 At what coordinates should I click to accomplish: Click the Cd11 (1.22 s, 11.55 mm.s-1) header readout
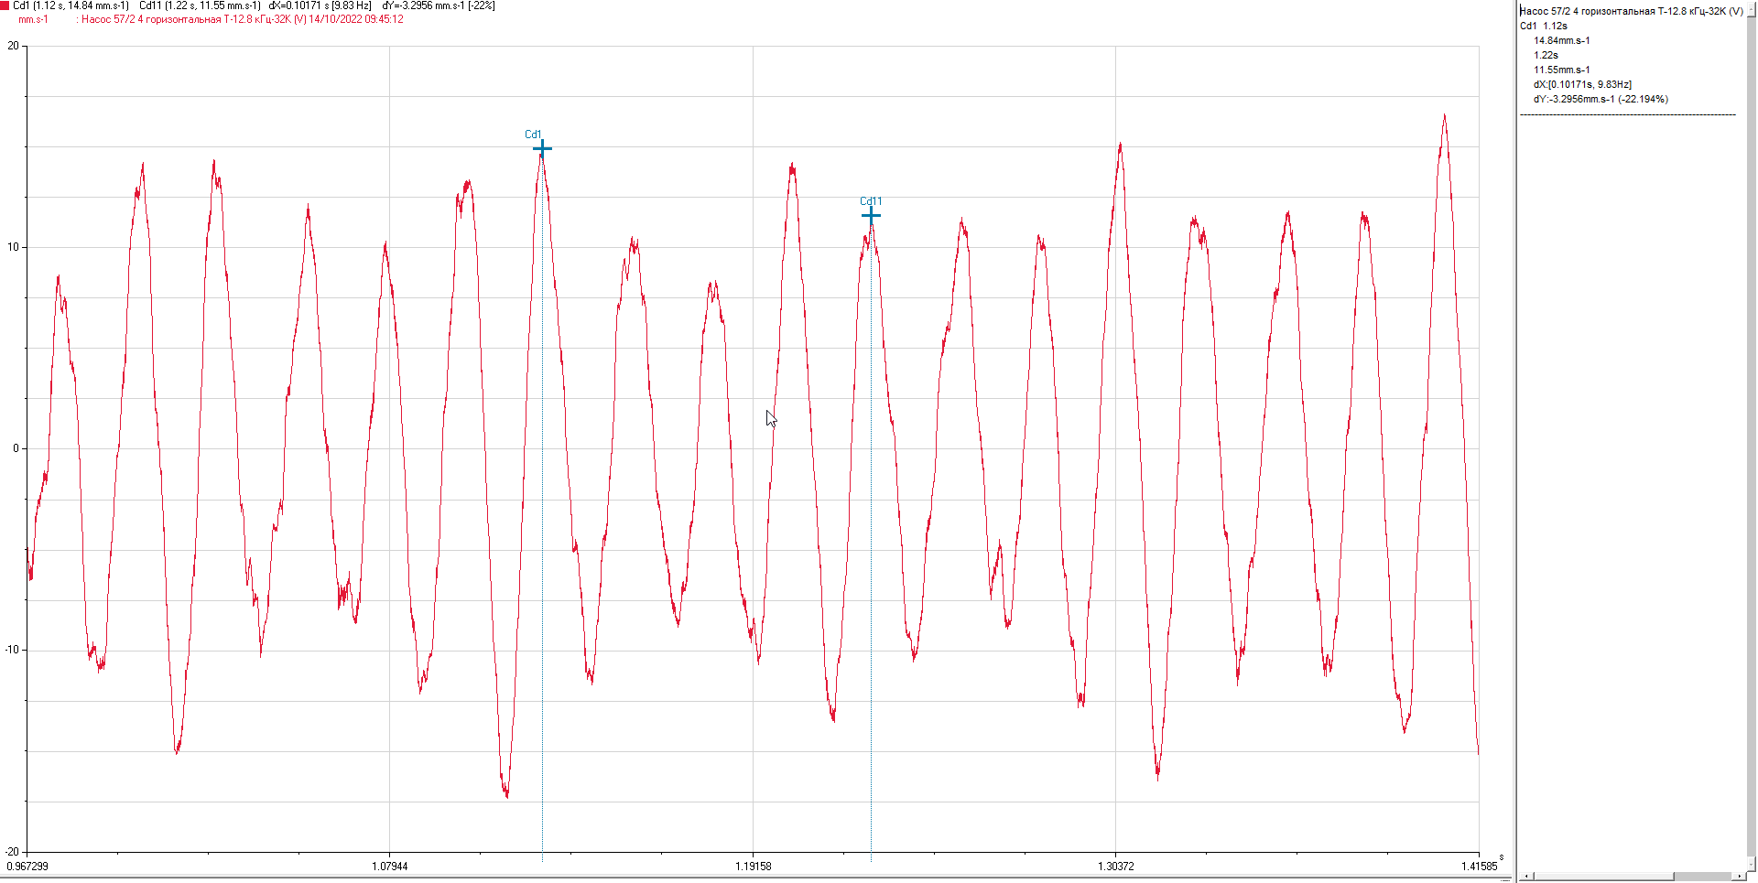click(x=200, y=5)
